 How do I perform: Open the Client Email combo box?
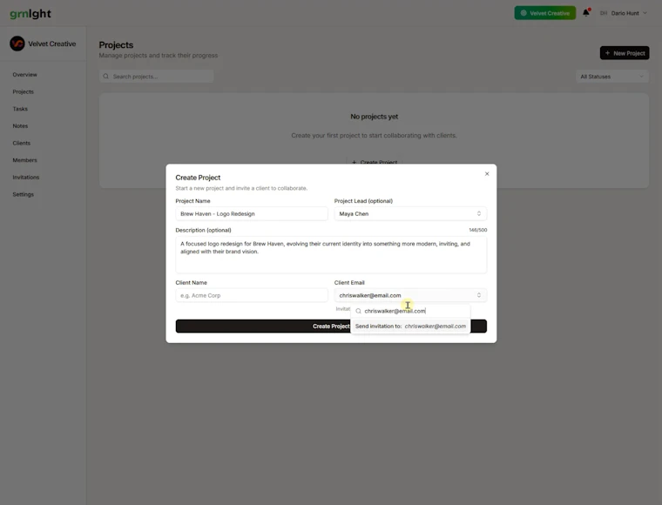410,295
